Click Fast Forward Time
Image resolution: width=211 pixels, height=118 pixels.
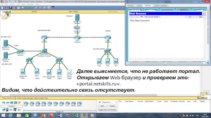(x=41, y=98)
